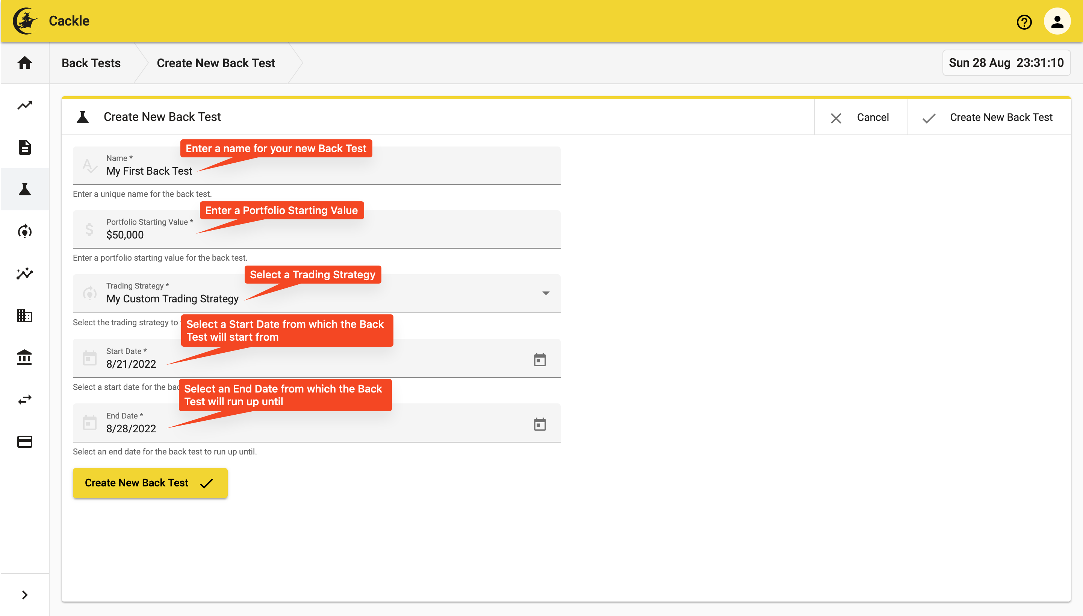Click the Start Date 8/21/2022 field

tap(316, 358)
